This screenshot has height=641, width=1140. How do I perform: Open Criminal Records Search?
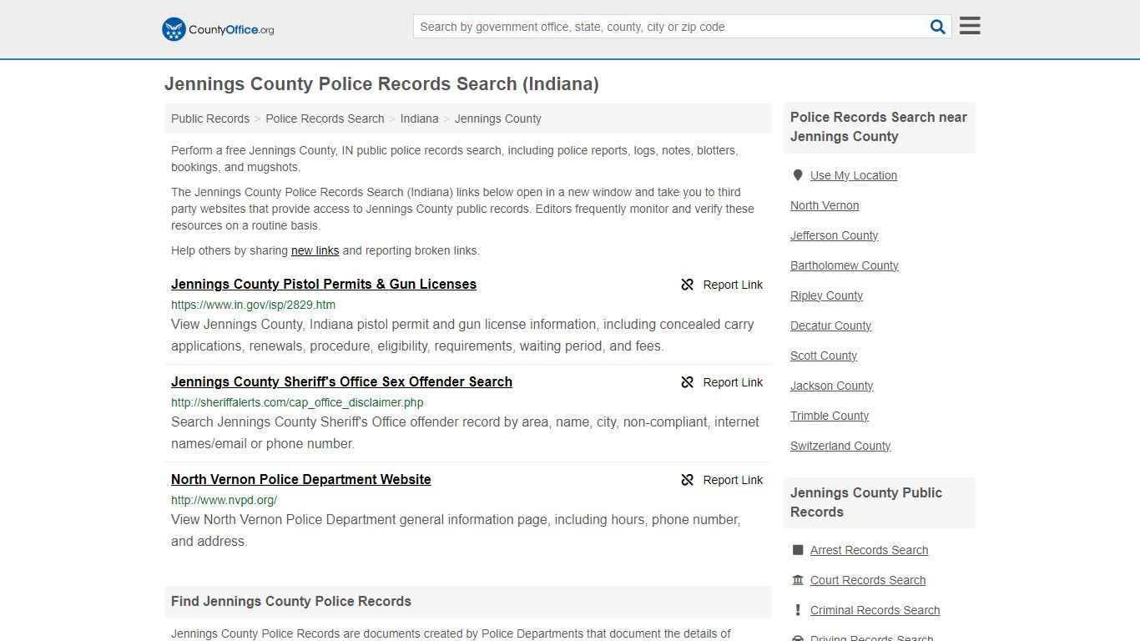coord(875,610)
